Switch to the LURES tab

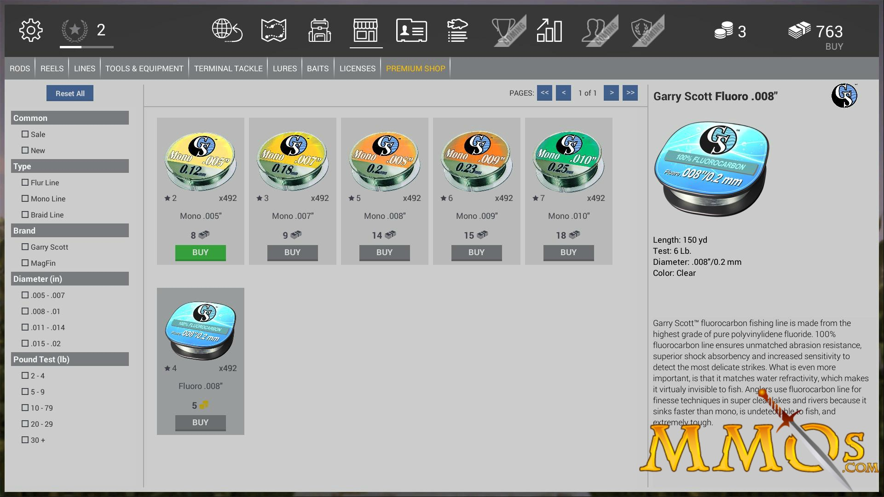pyautogui.click(x=285, y=69)
